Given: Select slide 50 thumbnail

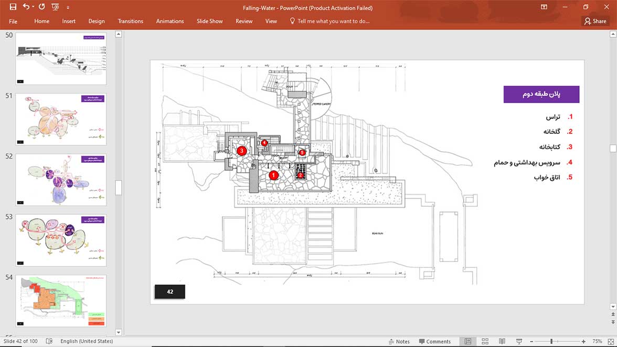Looking at the screenshot, I should click(x=61, y=59).
